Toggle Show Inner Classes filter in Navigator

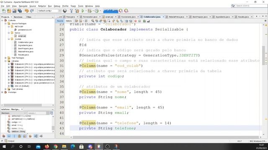[25, 136]
